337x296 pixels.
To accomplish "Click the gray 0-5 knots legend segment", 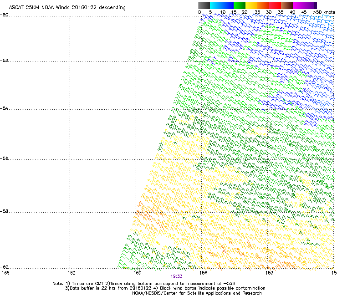I will coord(204,5).
